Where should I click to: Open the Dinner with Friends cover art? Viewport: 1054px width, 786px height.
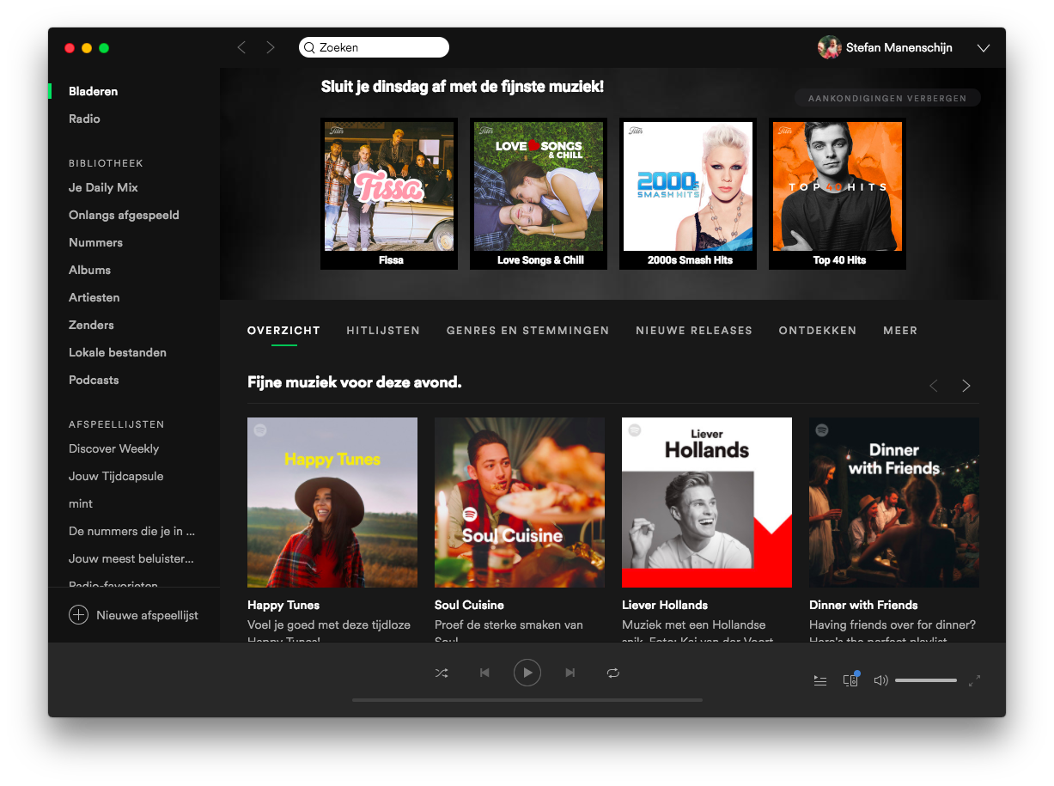pos(894,503)
